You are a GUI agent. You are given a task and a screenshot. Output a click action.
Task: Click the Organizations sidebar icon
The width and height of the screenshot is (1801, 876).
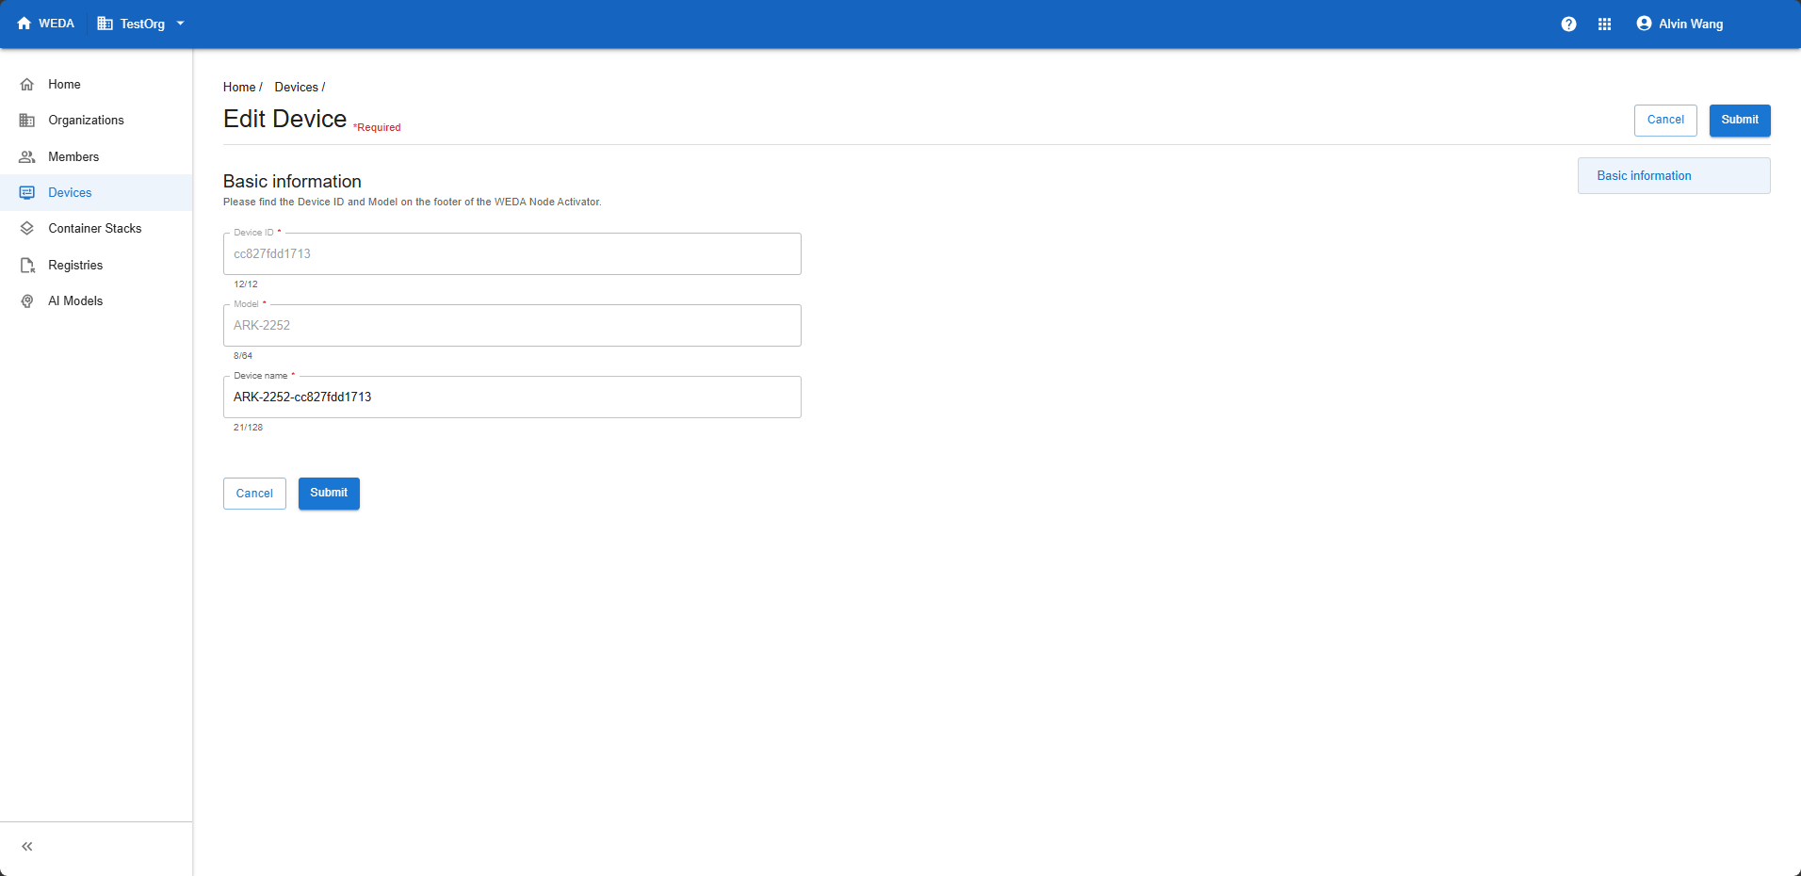tap(27, 121)
